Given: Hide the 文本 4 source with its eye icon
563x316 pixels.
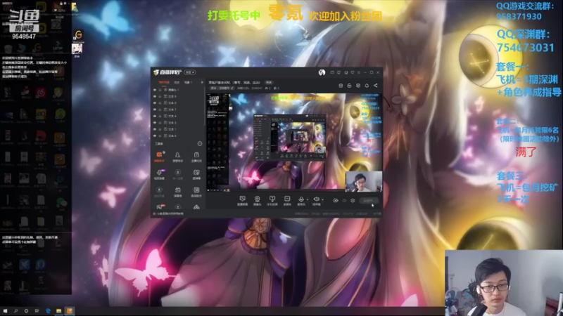Looking at the screenshot, I should pos(155,116).
